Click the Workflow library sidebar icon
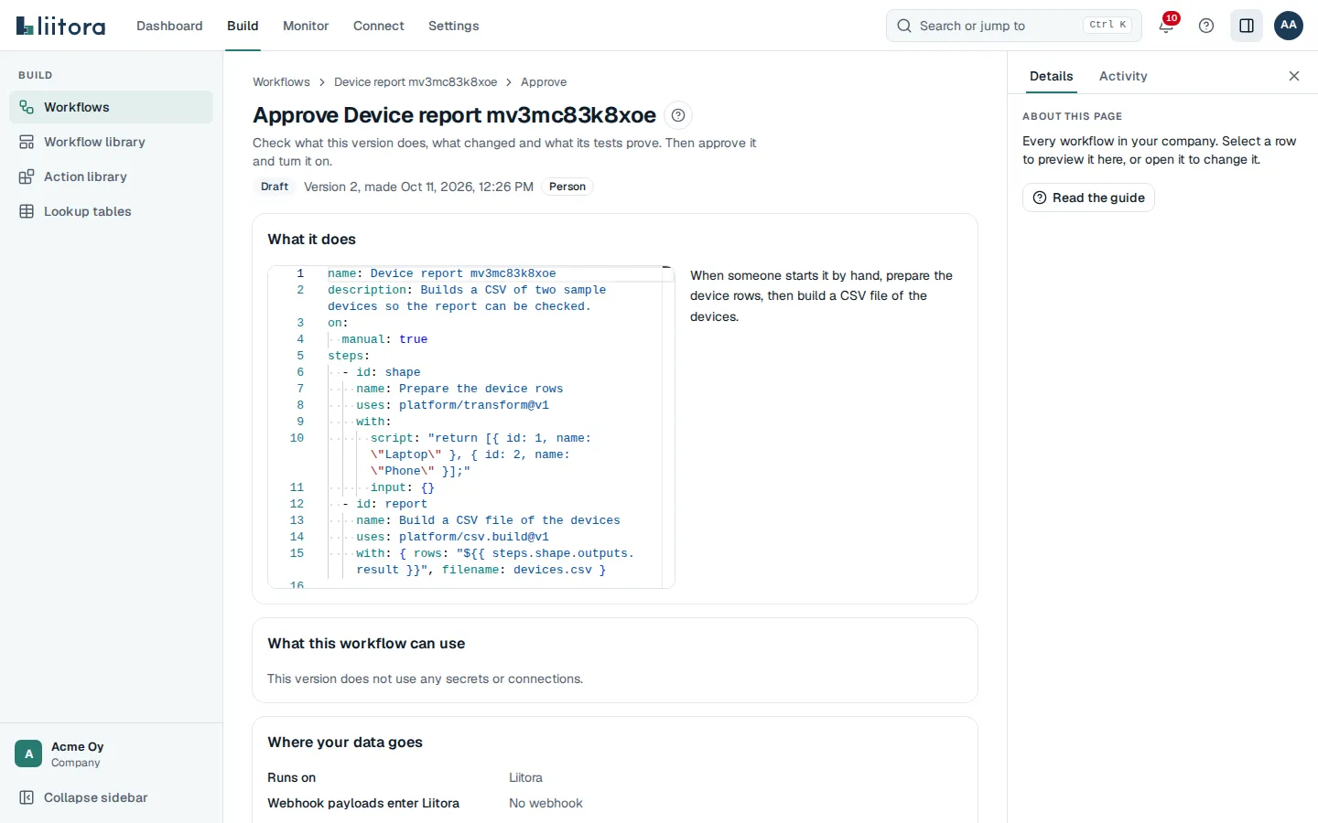The width and height of the screenshot is (1318, 823). point(27,142)
